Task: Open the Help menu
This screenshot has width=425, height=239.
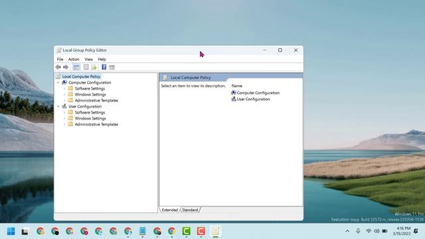Action: (102, 59)
